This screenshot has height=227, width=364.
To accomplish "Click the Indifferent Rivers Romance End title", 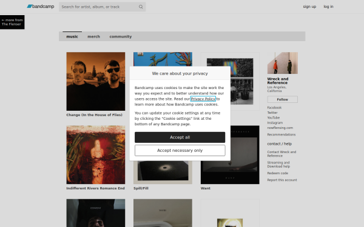I will (95, 188).
